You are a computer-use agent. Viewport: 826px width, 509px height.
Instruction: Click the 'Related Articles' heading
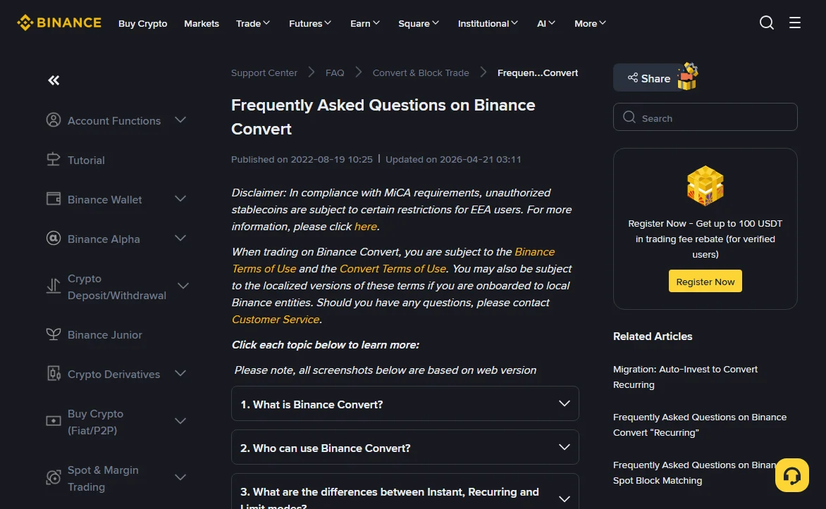click(652, 337)
